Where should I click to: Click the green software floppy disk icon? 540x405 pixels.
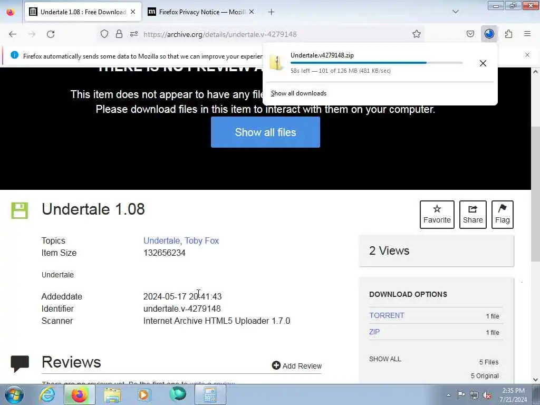click(x=20, y=210)
